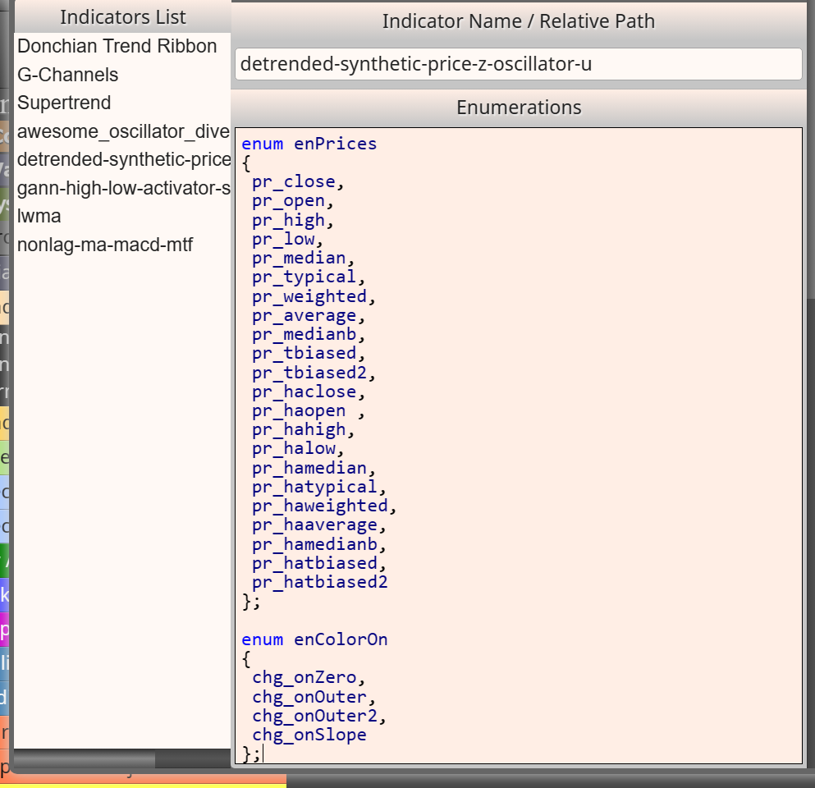The height and width of the screenshot is (788, 815).
Task: Place cursor on pr_hamedian, line
Action: tap(314, 469)
